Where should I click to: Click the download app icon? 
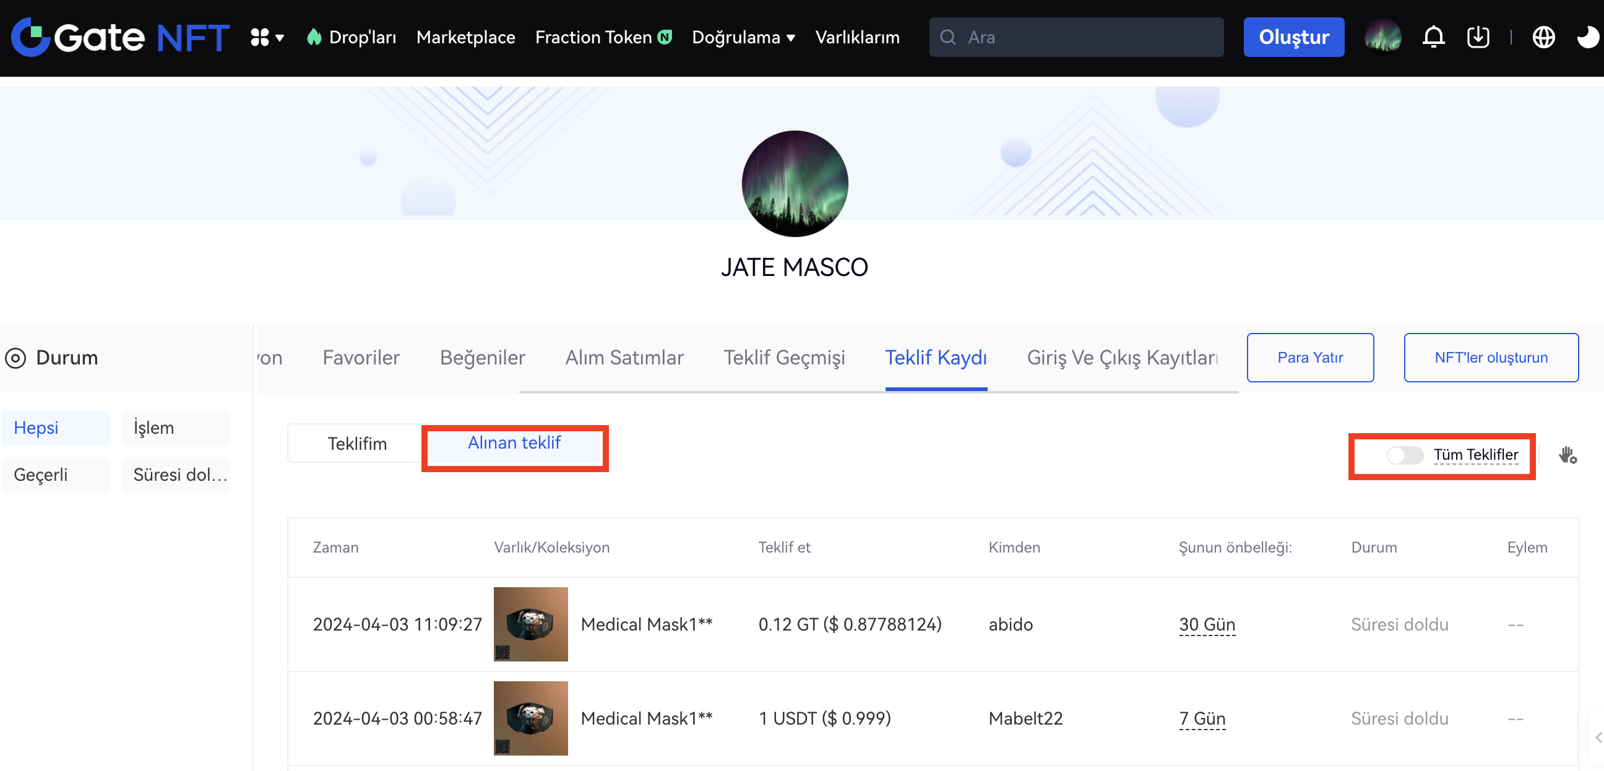[1478, 37]
